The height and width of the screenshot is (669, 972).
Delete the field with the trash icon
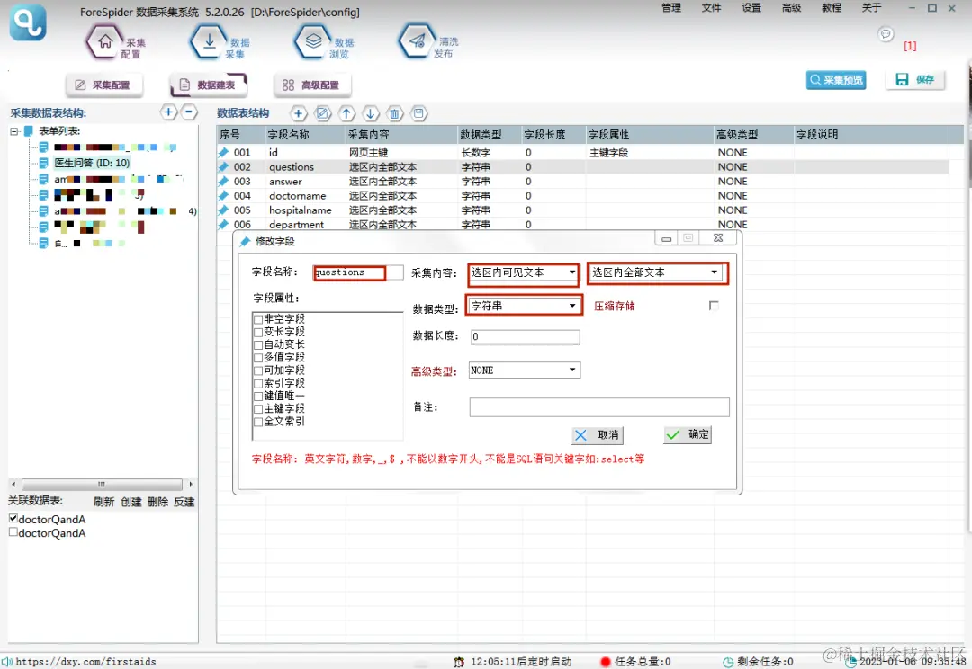[x=395, y=113]
